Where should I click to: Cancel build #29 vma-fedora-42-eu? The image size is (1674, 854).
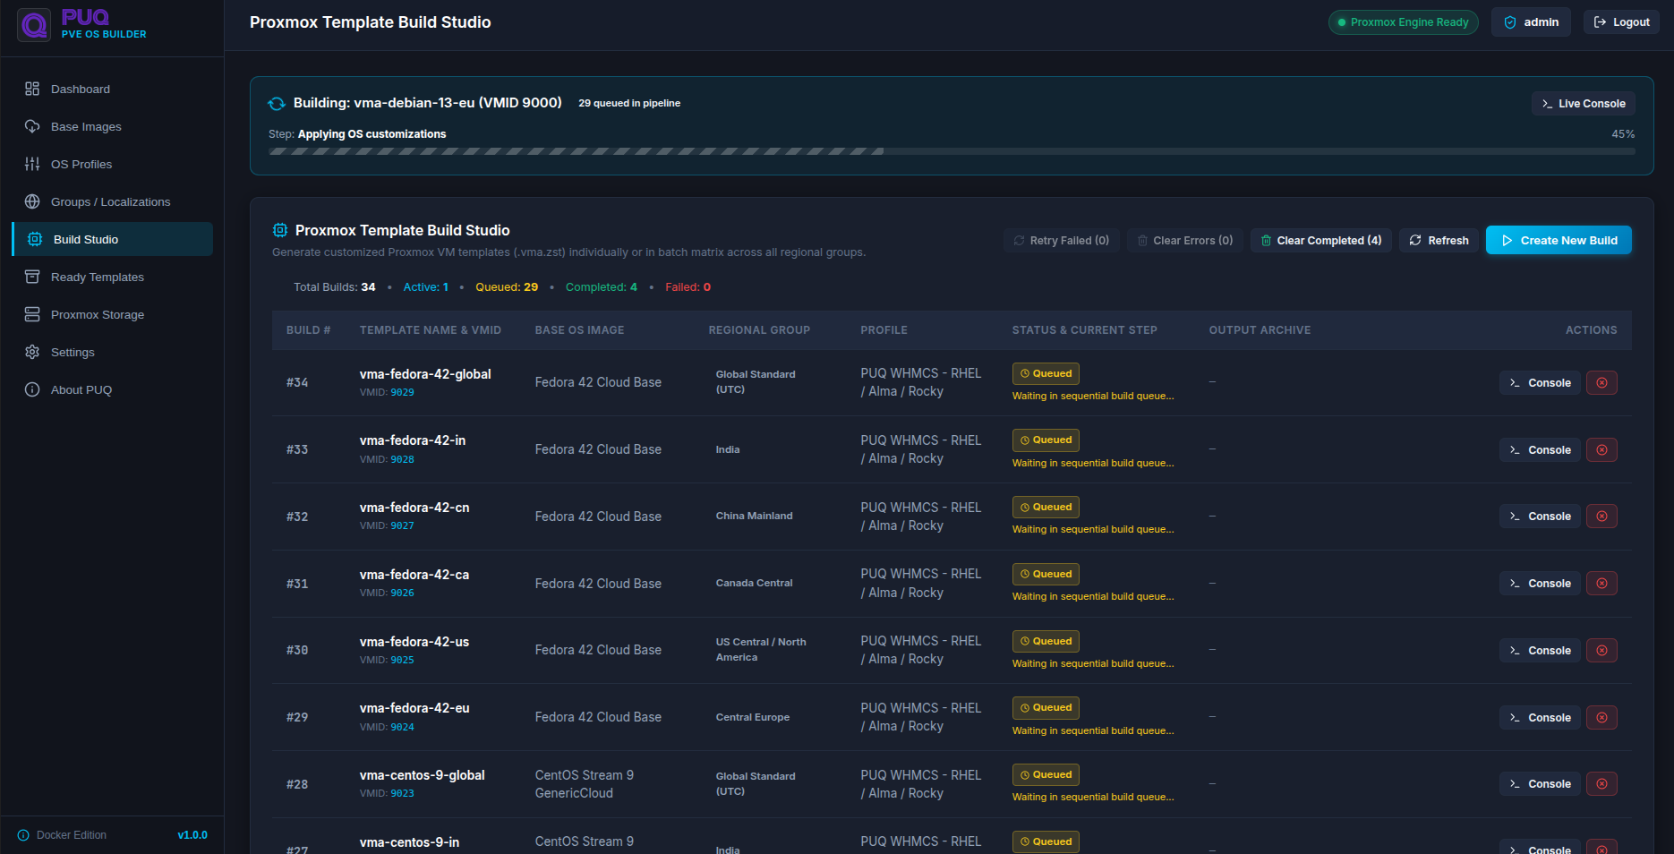pos(1601,717)
